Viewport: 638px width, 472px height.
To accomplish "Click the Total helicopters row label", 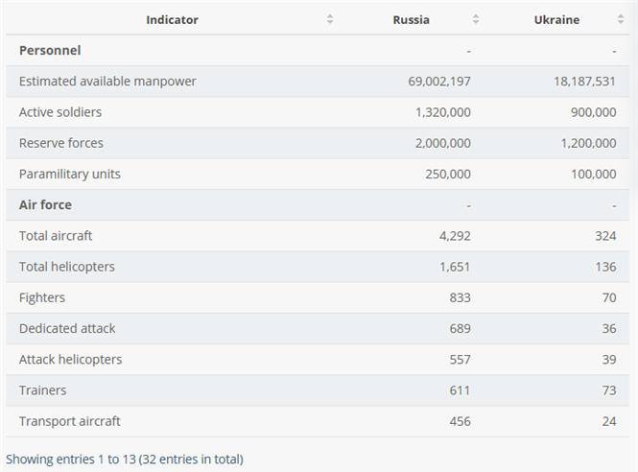I will (66, 267).
